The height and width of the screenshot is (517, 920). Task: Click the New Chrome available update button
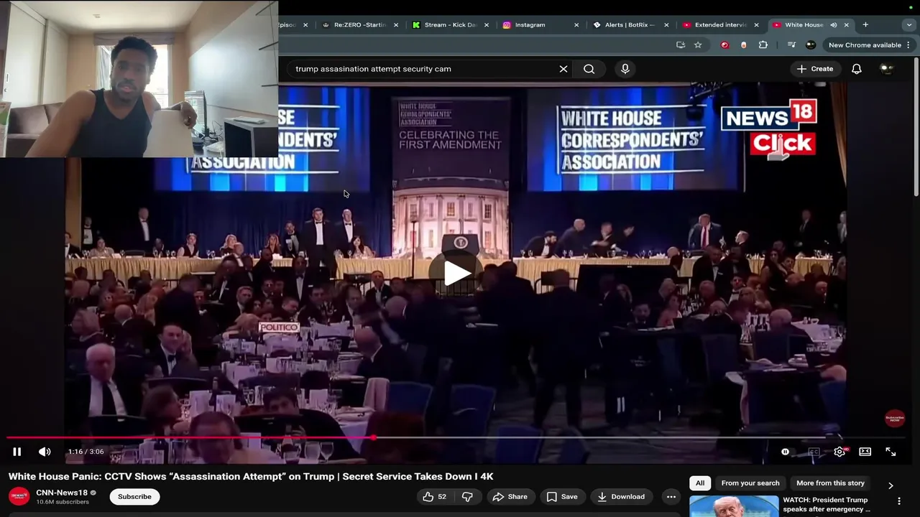pos(865,45)
